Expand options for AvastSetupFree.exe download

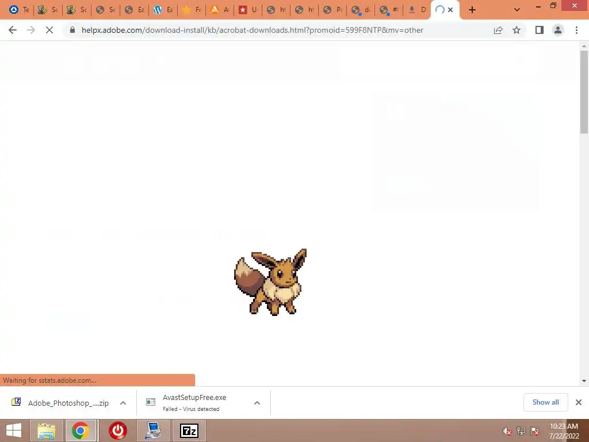257,403
